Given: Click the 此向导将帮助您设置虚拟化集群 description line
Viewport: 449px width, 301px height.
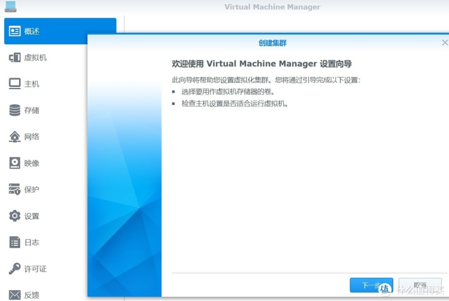Looking at the screenshot, I should tap(266, 80).
